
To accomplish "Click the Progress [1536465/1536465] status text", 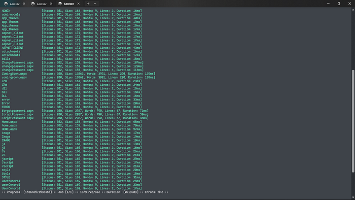I will coord(29,192).
